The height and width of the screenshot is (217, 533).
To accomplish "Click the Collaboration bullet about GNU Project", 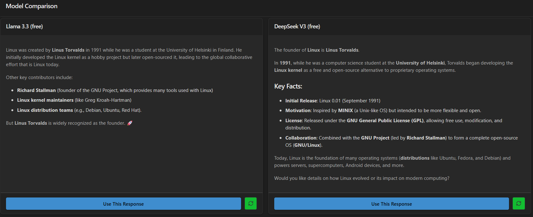I will tap(402, 141).
